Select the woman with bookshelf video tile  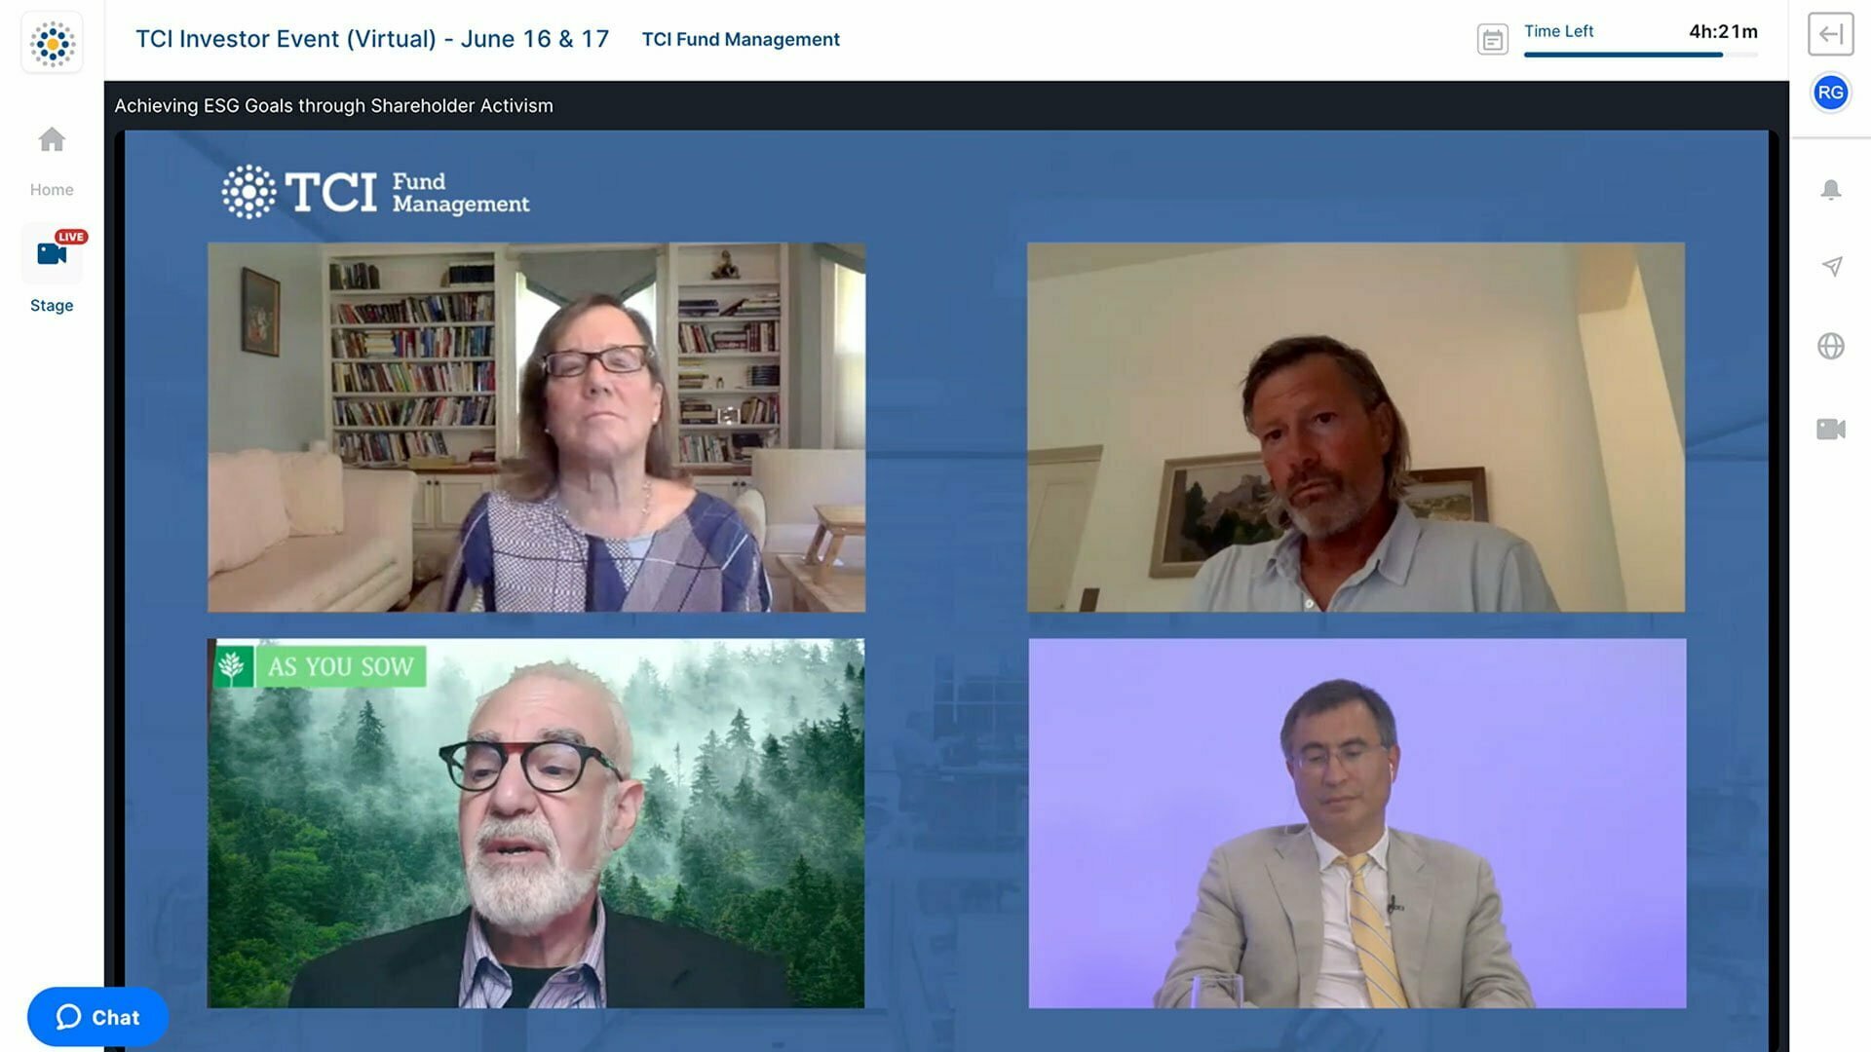pos(536,428)
